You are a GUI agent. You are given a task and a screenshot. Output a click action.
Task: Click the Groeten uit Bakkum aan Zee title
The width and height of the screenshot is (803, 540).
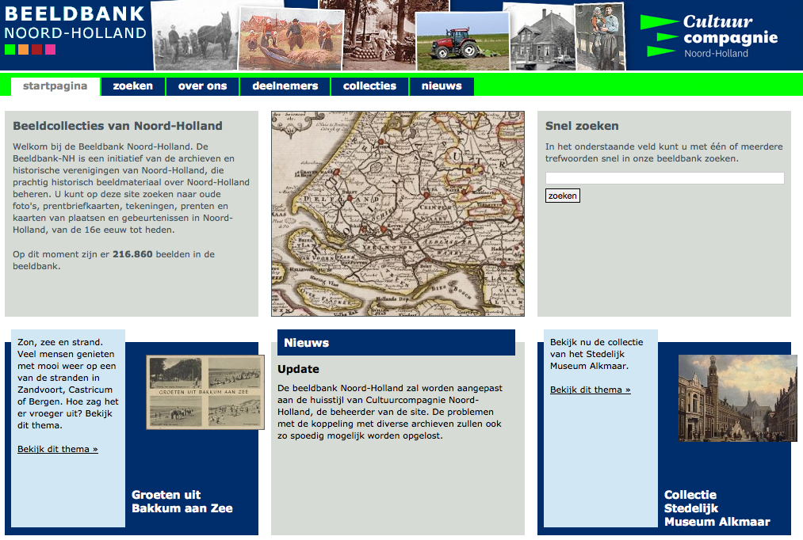click(x=182, y=502)
